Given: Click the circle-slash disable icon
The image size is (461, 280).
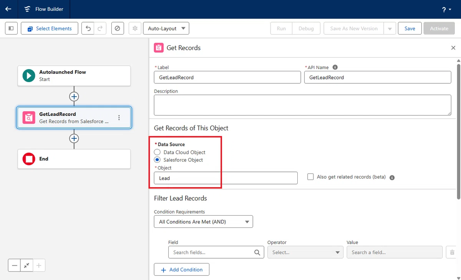Looking at the screenshot, I should click(x=118, y=28).
